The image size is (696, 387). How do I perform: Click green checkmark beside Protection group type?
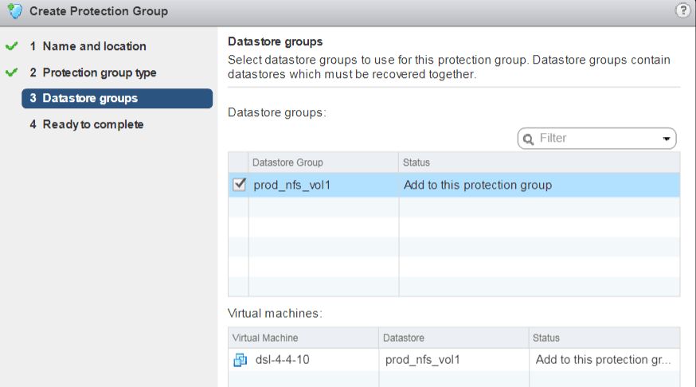[x=11, y=72]
